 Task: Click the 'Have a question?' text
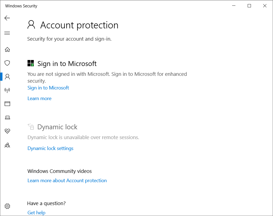coord(47,203)
